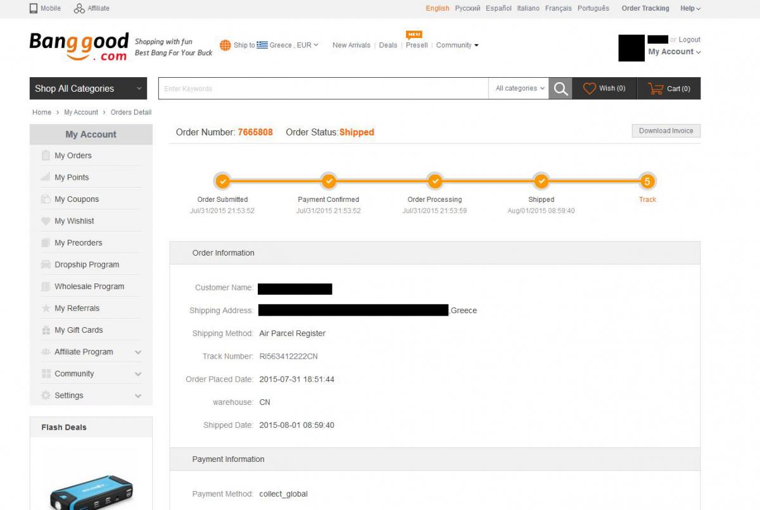Switch language to Italiano

(x=528, y=8)
